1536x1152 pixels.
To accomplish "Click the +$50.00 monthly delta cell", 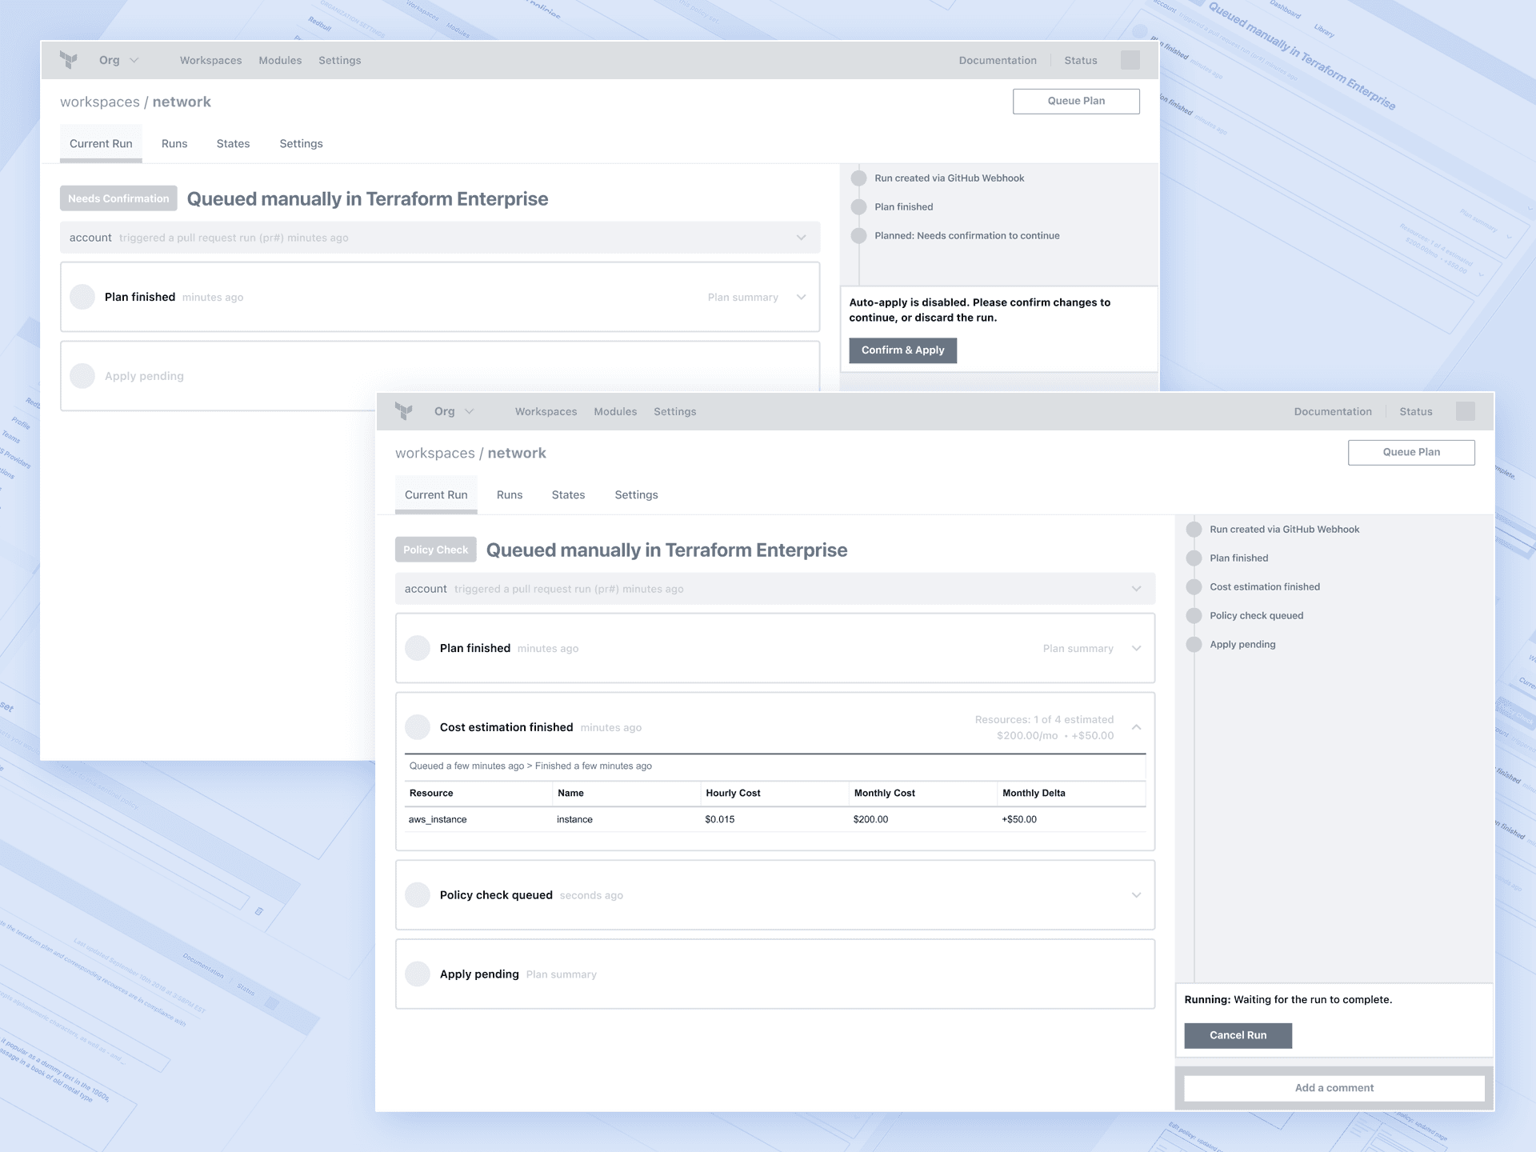I will coord(1018,819).
